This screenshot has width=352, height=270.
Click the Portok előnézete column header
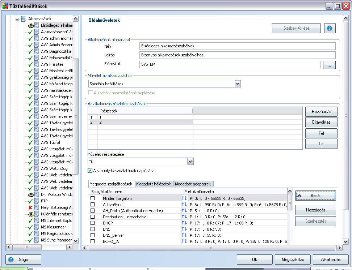click(234, 191)
